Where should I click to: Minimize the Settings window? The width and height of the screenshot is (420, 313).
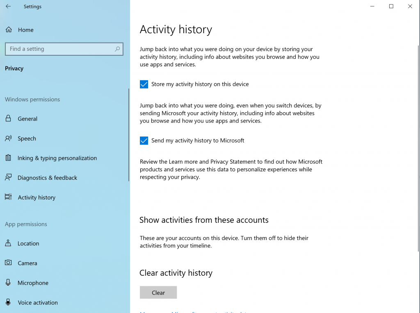372,7
